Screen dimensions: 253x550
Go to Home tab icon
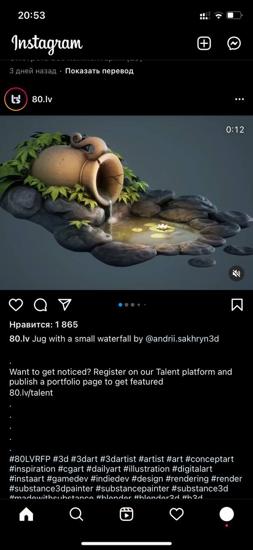26,514
